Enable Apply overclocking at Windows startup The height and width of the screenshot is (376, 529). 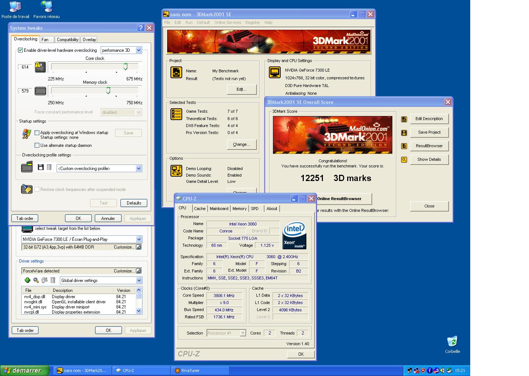click(37, 133)
